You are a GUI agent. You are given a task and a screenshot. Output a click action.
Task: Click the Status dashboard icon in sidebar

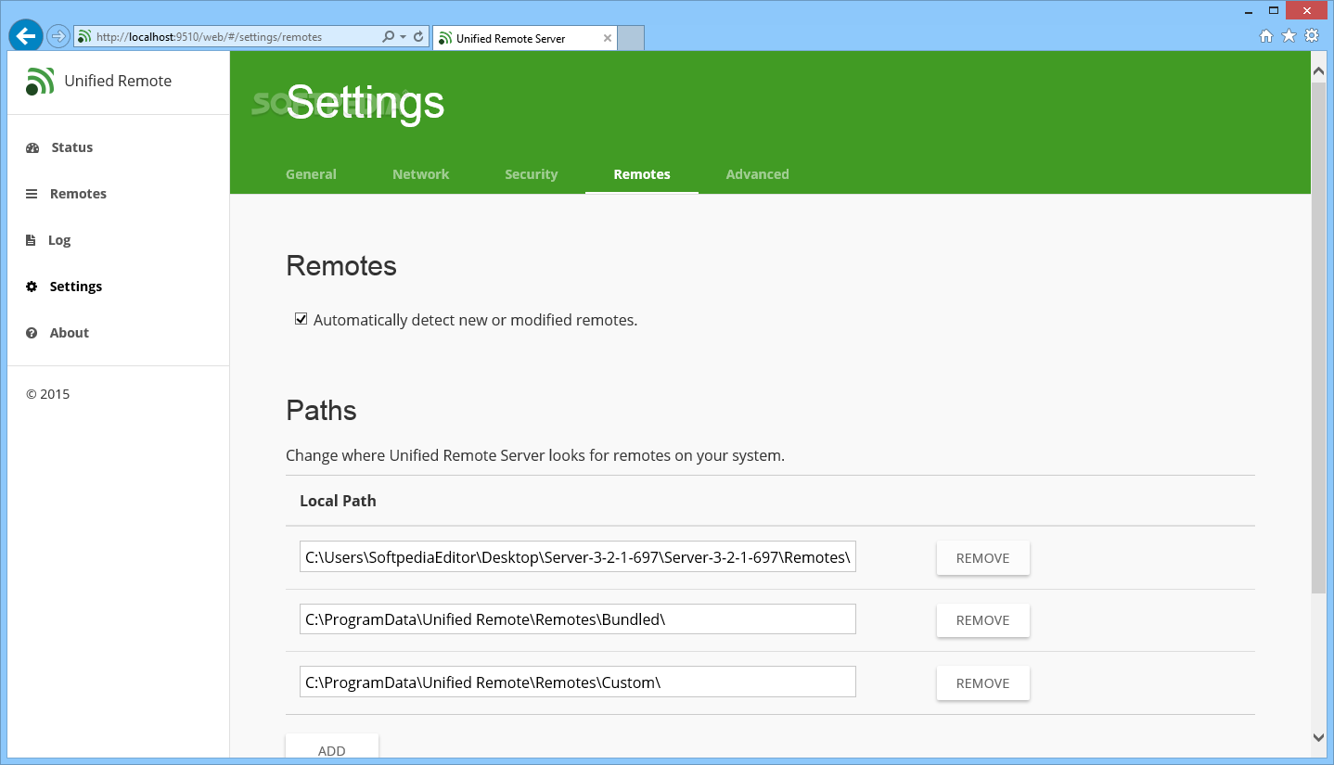(x=32, y=147)
